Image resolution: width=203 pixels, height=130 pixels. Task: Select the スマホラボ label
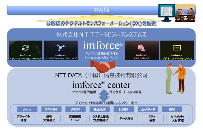pos(51,110)
